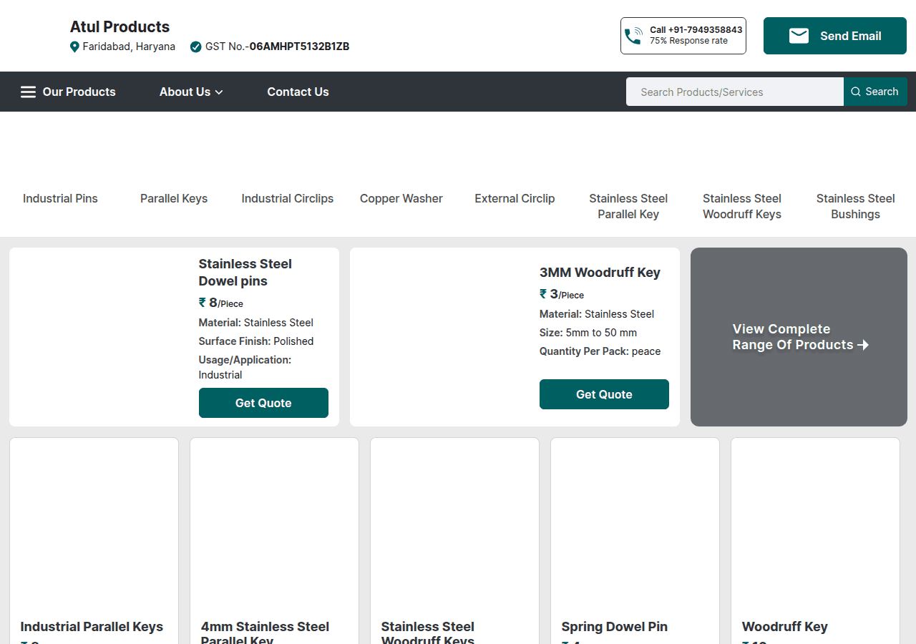The width and height of the screenshot is (916, 644).
Task: Focus the Search Products/Services field
Action: click(735, 92)
